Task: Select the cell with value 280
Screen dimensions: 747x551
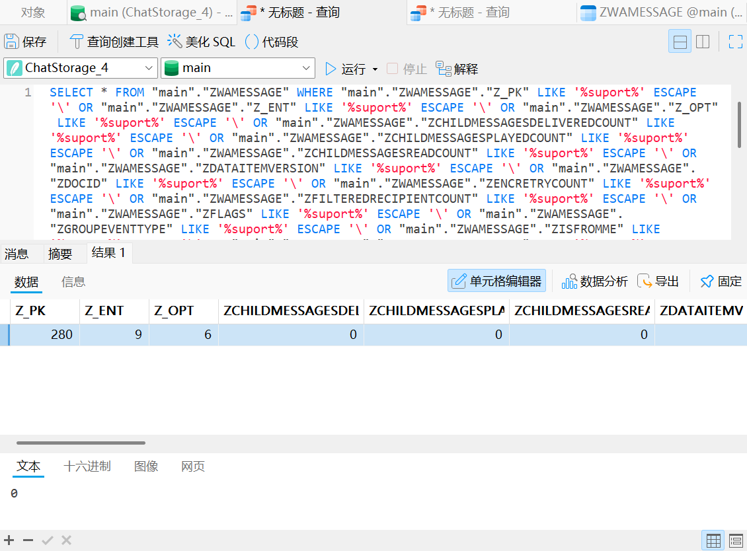Action: tap(44, 334)
